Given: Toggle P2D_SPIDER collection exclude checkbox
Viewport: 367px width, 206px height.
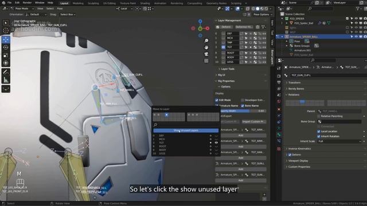Looking at the screenshot, I should pos(347,18).
